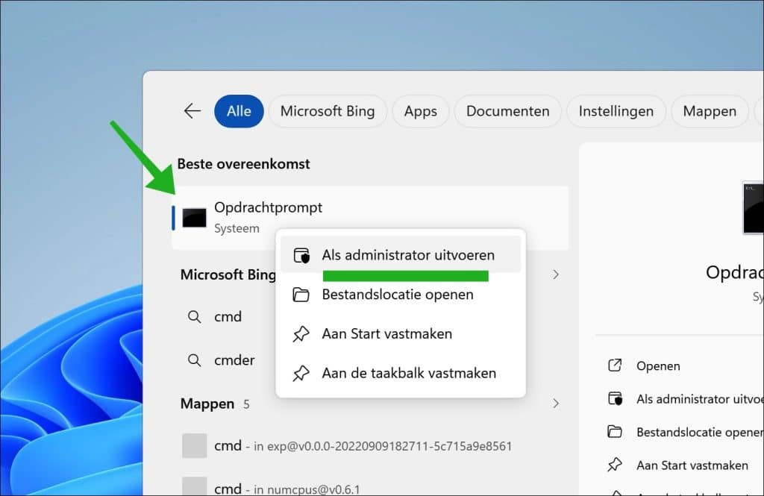Image resolution: width=764 pixels, height=496 pixels.
Task: Click the Opdrachtprompt black app icon
Action: [195, 218]
